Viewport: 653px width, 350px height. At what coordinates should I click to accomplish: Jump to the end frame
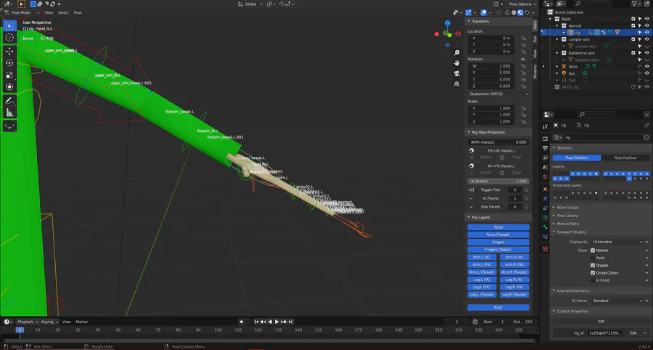(x=291, y=322)
